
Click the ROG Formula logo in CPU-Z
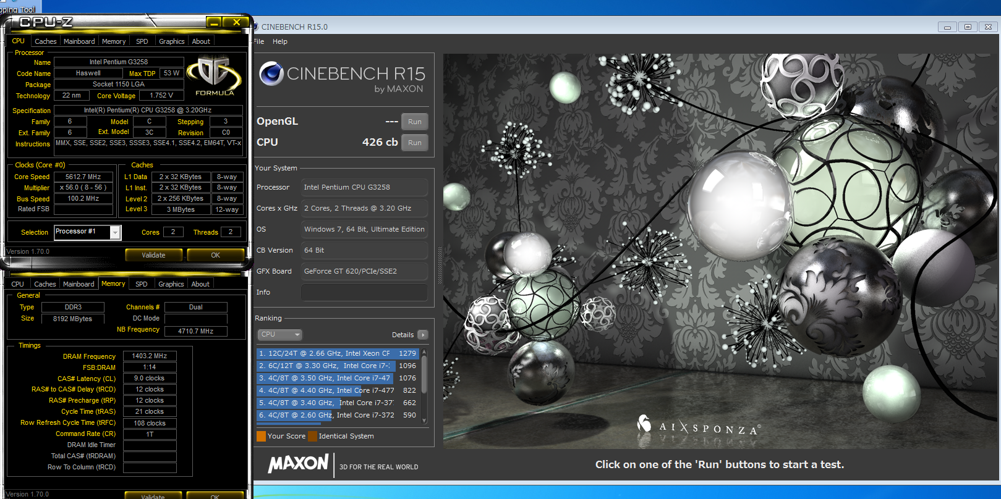215,75
